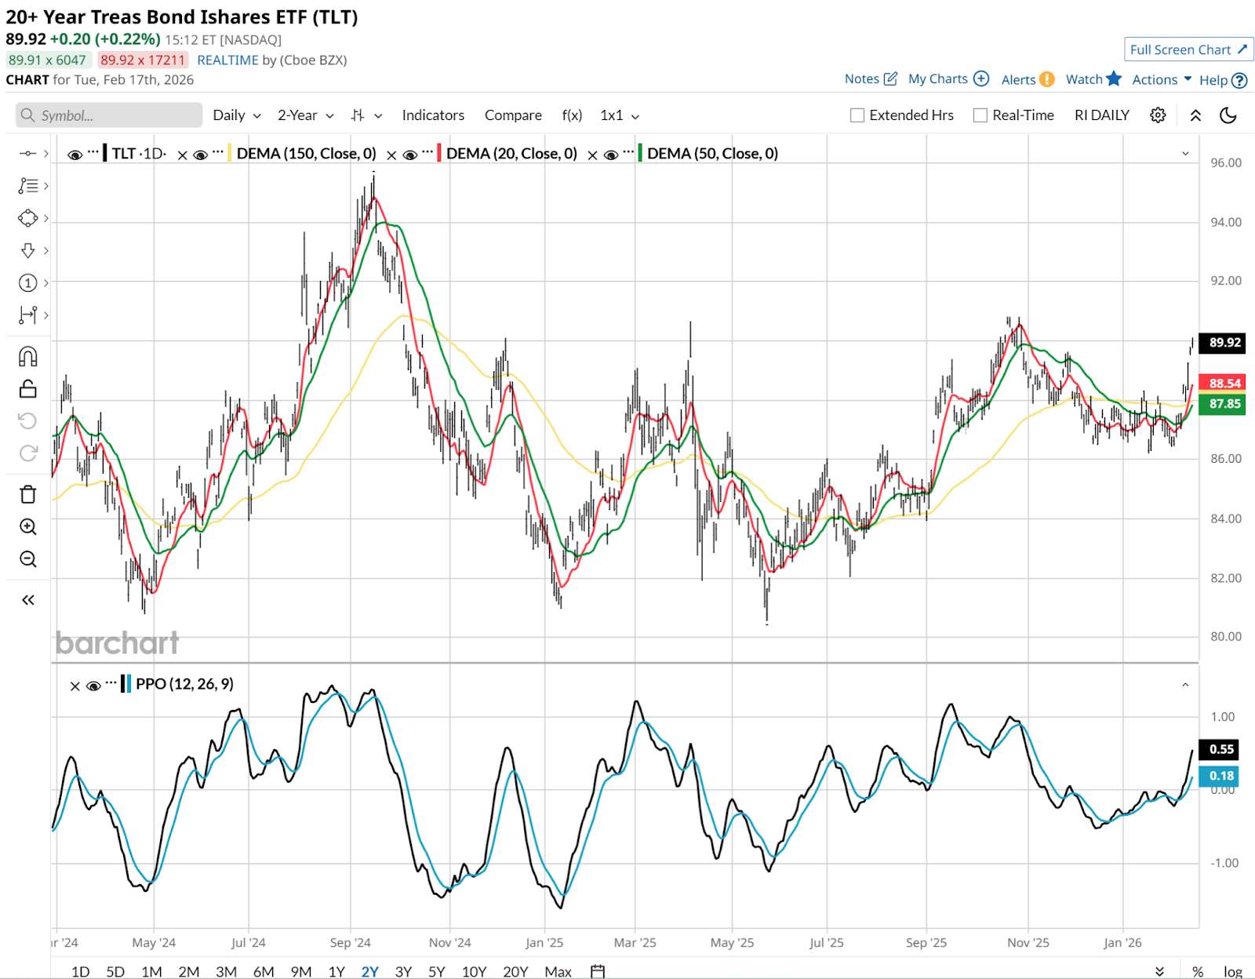Image resolution: width=1255 pixels, height=979 pixels.
Task: Delete drawings with the trash icon
Action: [x=27, y=494]
